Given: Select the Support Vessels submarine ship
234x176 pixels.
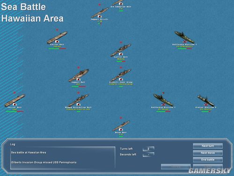Looking at the screenshot, I should click(100, 13).
